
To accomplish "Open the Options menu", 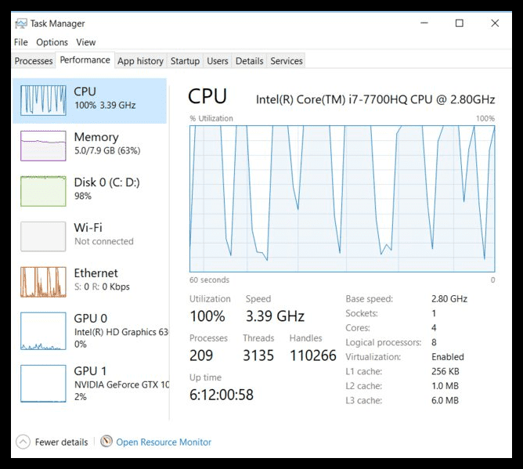I will [x=52, y=42].
